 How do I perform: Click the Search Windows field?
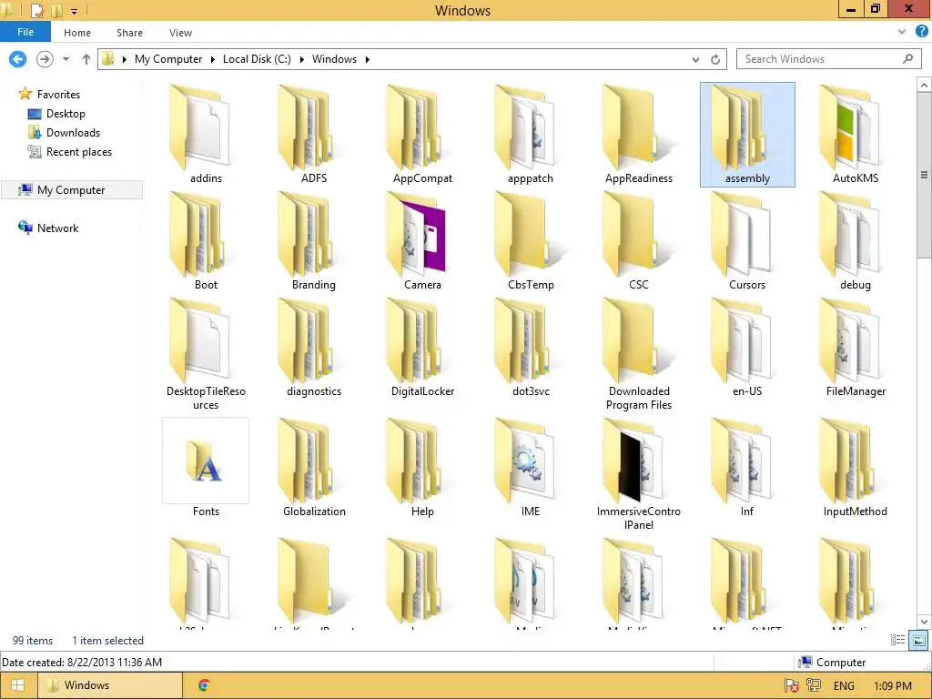828,59
